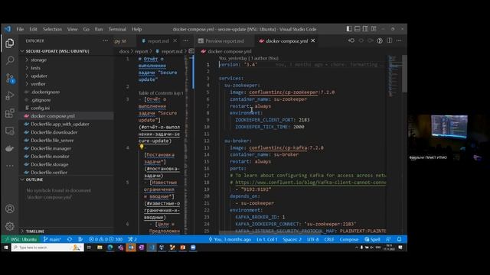This screenshot has height=275, width=490.
Task: Open Run and Debug view
Action: [10, 95]
